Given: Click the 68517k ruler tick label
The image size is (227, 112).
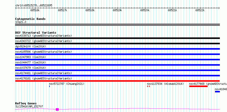Looking at the screenshot, I should point(62,10).
